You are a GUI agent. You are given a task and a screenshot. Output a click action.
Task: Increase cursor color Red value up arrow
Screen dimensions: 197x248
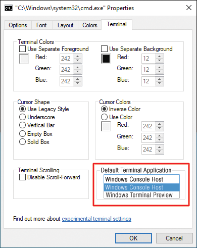pos(159,124)
